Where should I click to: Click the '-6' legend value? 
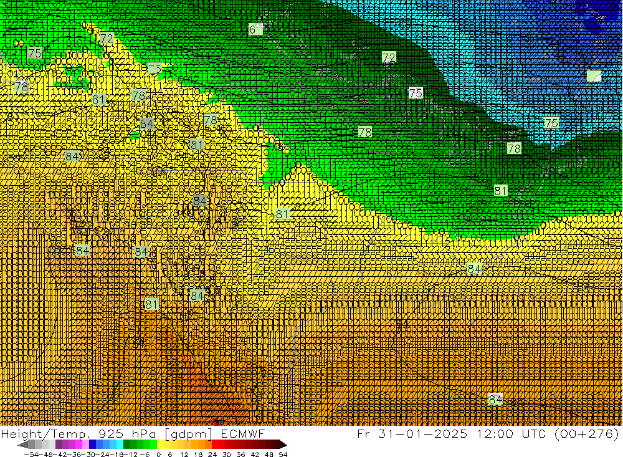click(145, 455)
